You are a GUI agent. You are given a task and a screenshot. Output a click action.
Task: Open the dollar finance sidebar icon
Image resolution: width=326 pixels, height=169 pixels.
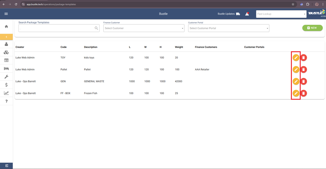point(6,85)
